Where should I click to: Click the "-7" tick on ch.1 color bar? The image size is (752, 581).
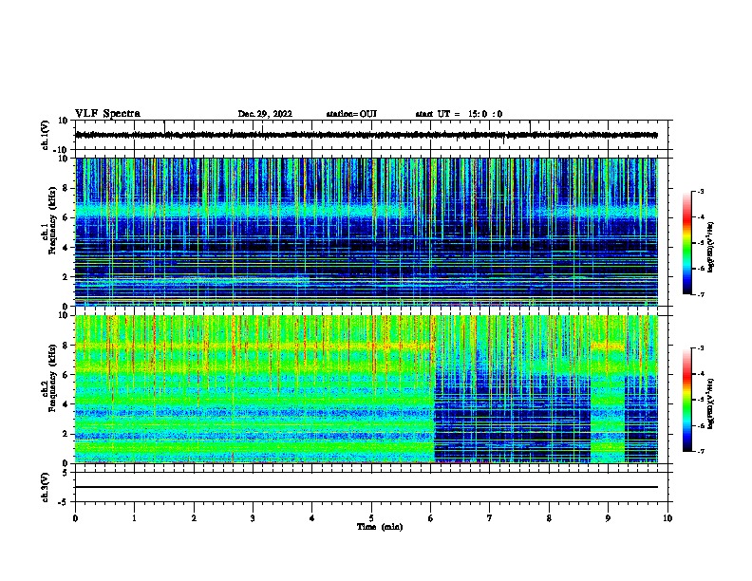coord(700,294)
